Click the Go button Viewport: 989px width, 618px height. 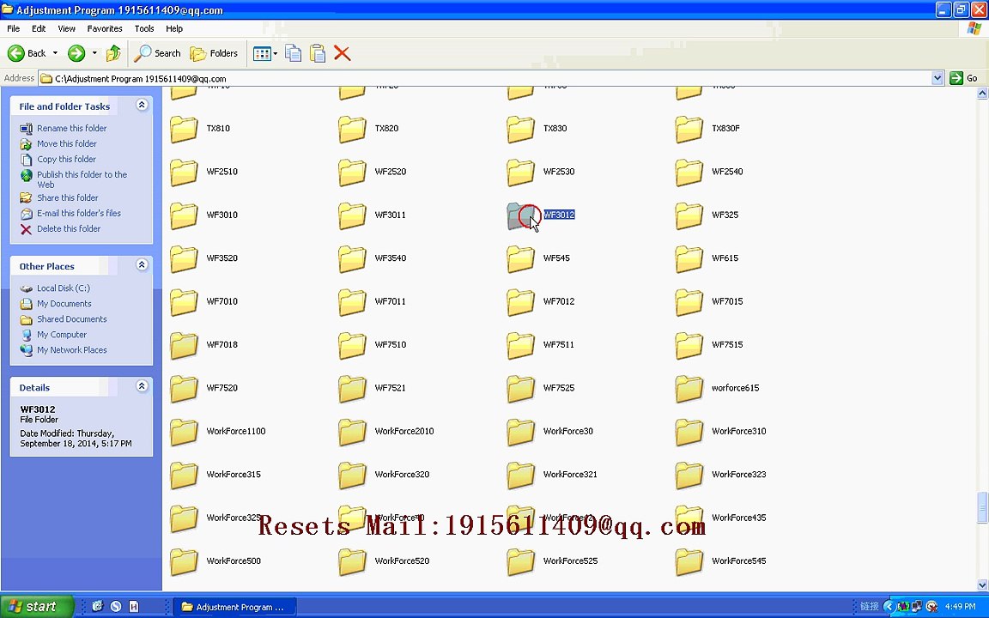pyautogui.click(x=964, y=78)
